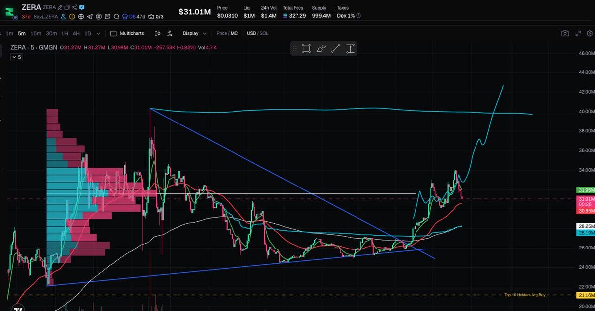Image resolution: width=595 pixels, height=311 pixels.
Task: Click the 28.25M price axis label
Action: point(586,226)
